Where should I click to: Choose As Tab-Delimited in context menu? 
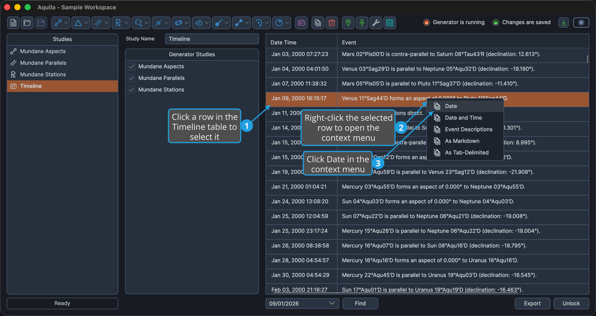tap(465, 153)
